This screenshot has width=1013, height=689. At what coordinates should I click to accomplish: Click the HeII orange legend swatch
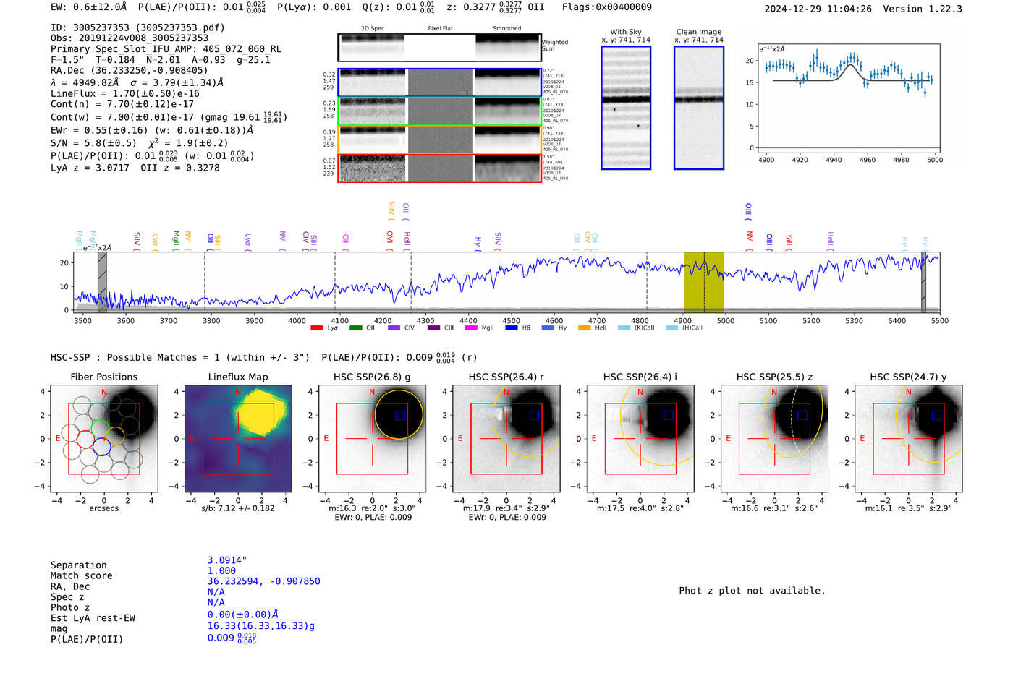585,328
